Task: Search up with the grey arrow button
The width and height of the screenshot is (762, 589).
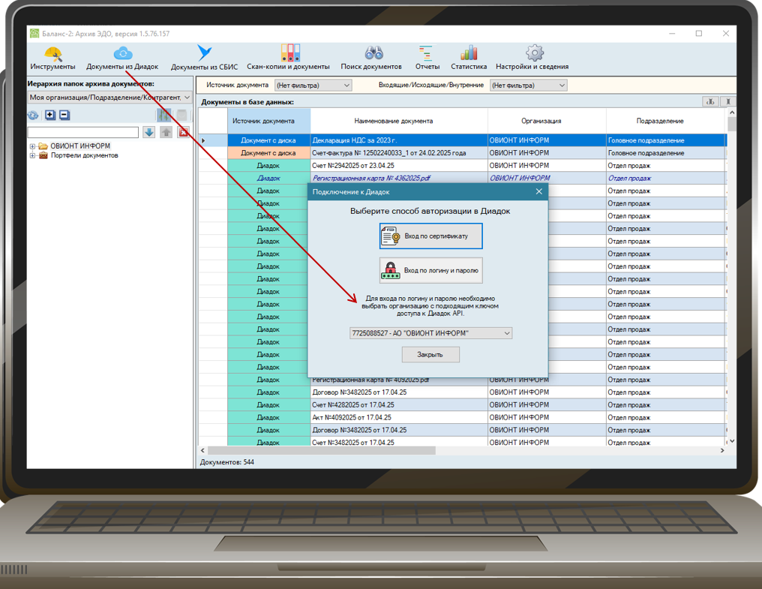Action: (166, 132)
